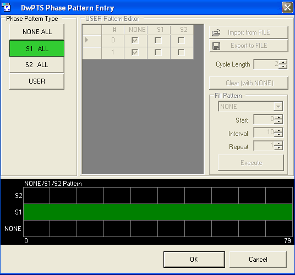Increase the Cycle Length value

tap(283, 62)
